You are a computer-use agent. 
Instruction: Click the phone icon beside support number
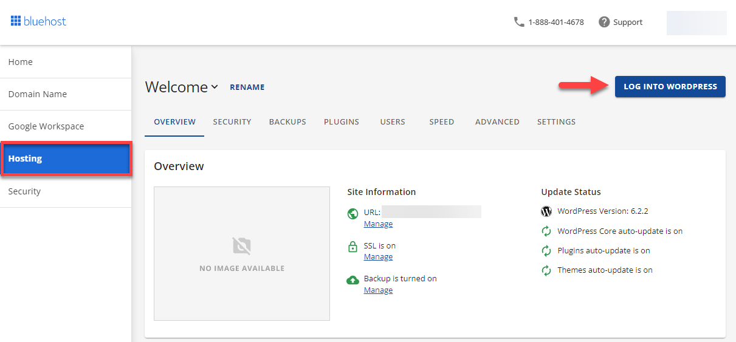pyautogui.click(x=519, y=22)
